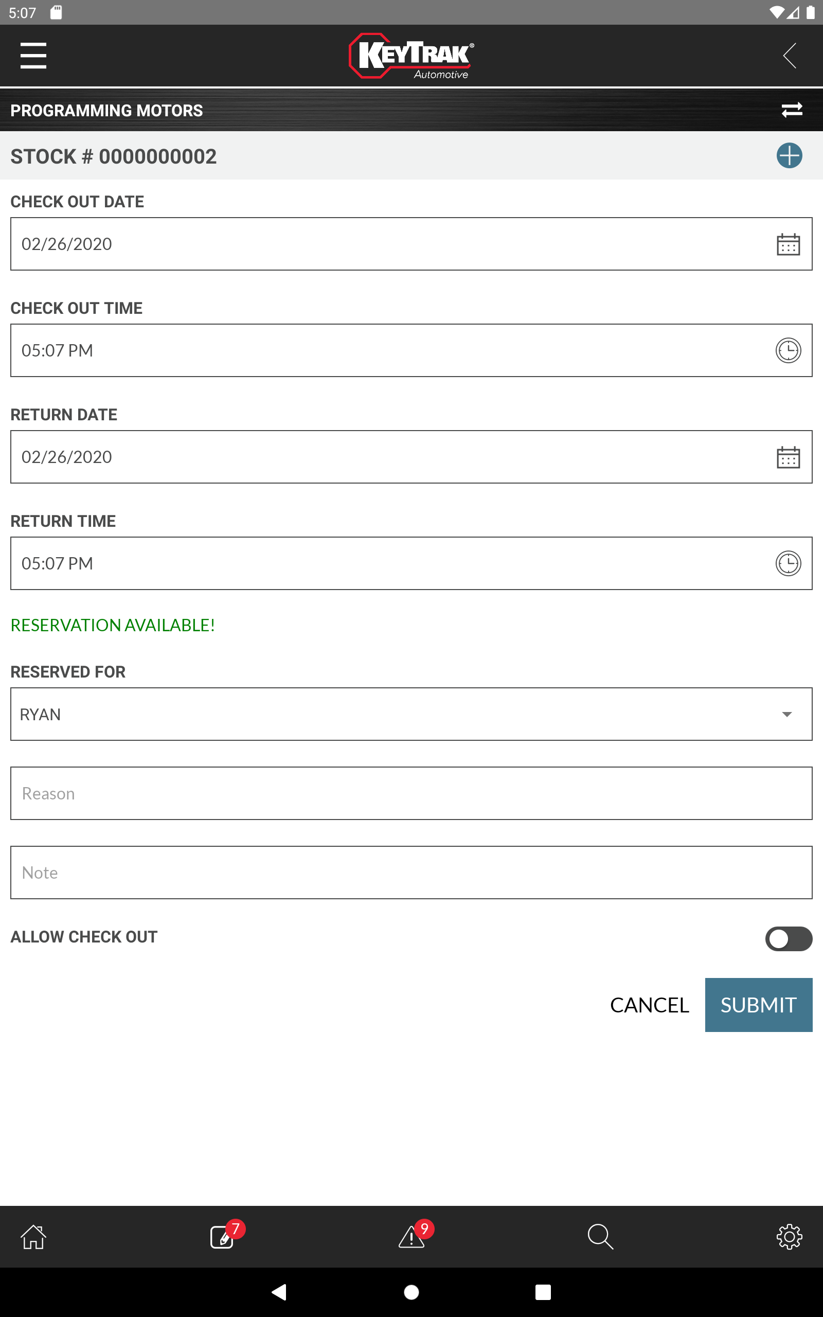Cancel the reservation form
Image resolution: width=823 pixels, height=1317 pixels.
click(x=649, y=1005)
